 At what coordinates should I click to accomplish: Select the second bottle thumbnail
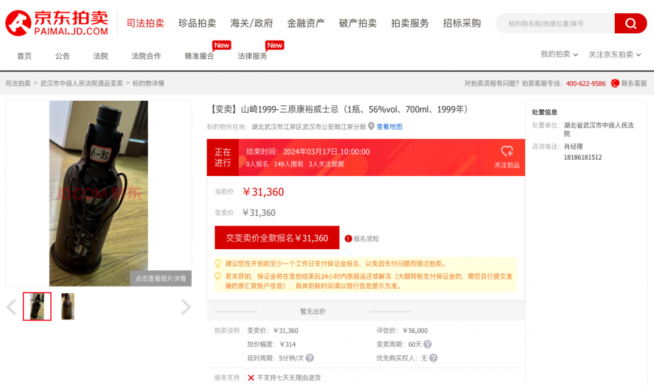point(68,306)
